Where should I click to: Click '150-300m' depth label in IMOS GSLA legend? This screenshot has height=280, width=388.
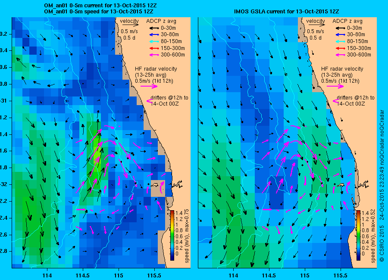point(359,48)
